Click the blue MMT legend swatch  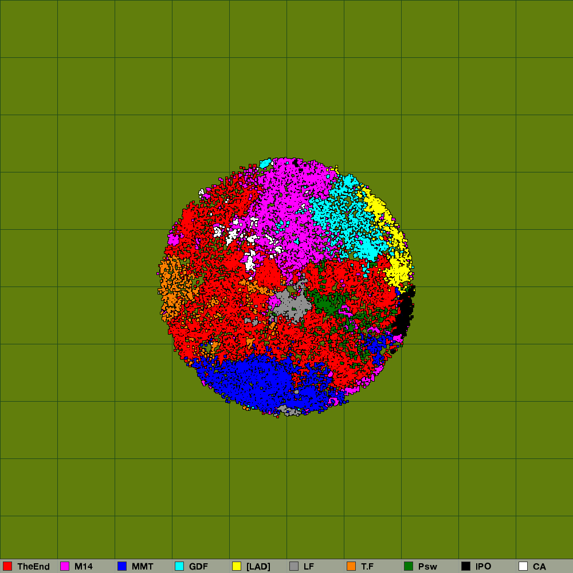[122, 566]
